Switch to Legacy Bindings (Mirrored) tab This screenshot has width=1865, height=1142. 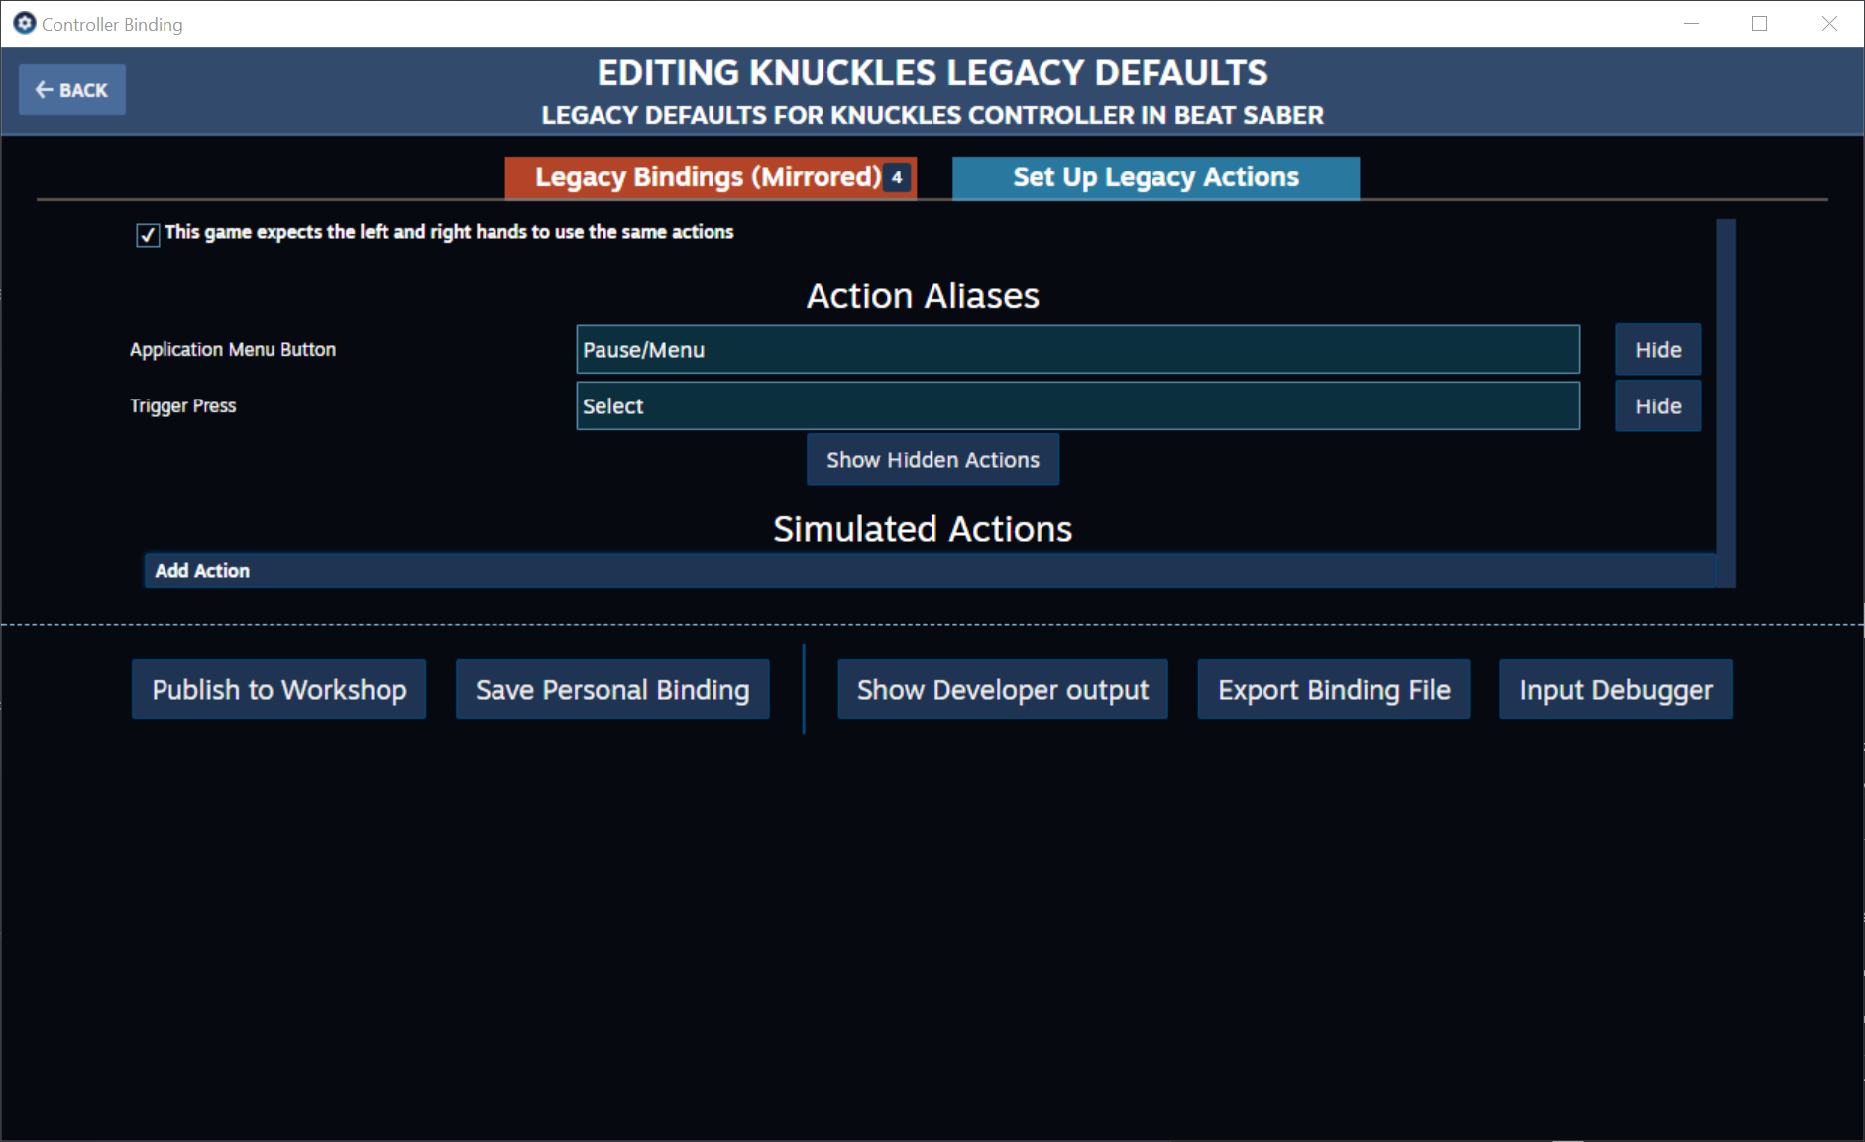(x=710, y=177)
